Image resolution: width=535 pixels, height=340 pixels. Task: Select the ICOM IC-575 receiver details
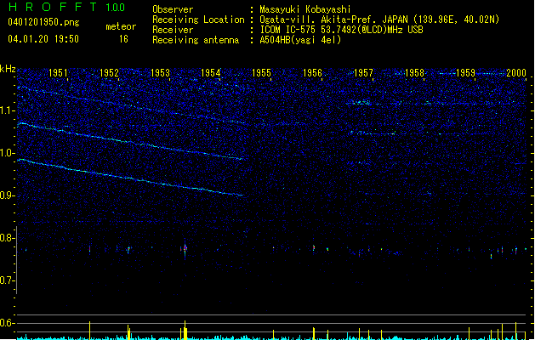(x=342, y=30)
